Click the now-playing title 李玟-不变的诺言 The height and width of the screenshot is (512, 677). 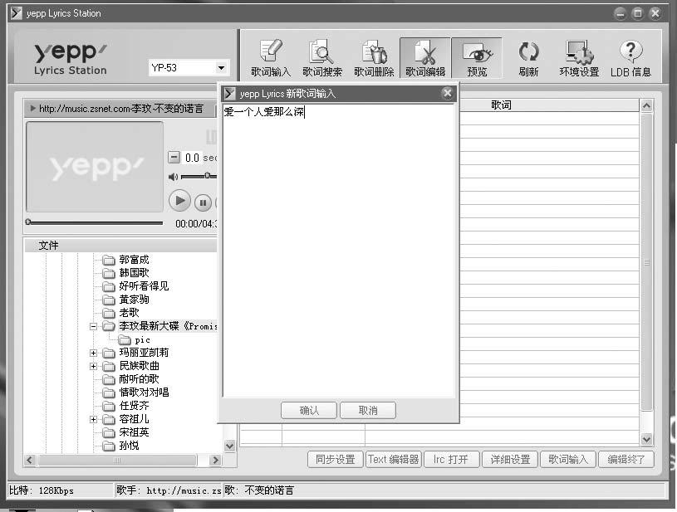[x=167, y=109]
